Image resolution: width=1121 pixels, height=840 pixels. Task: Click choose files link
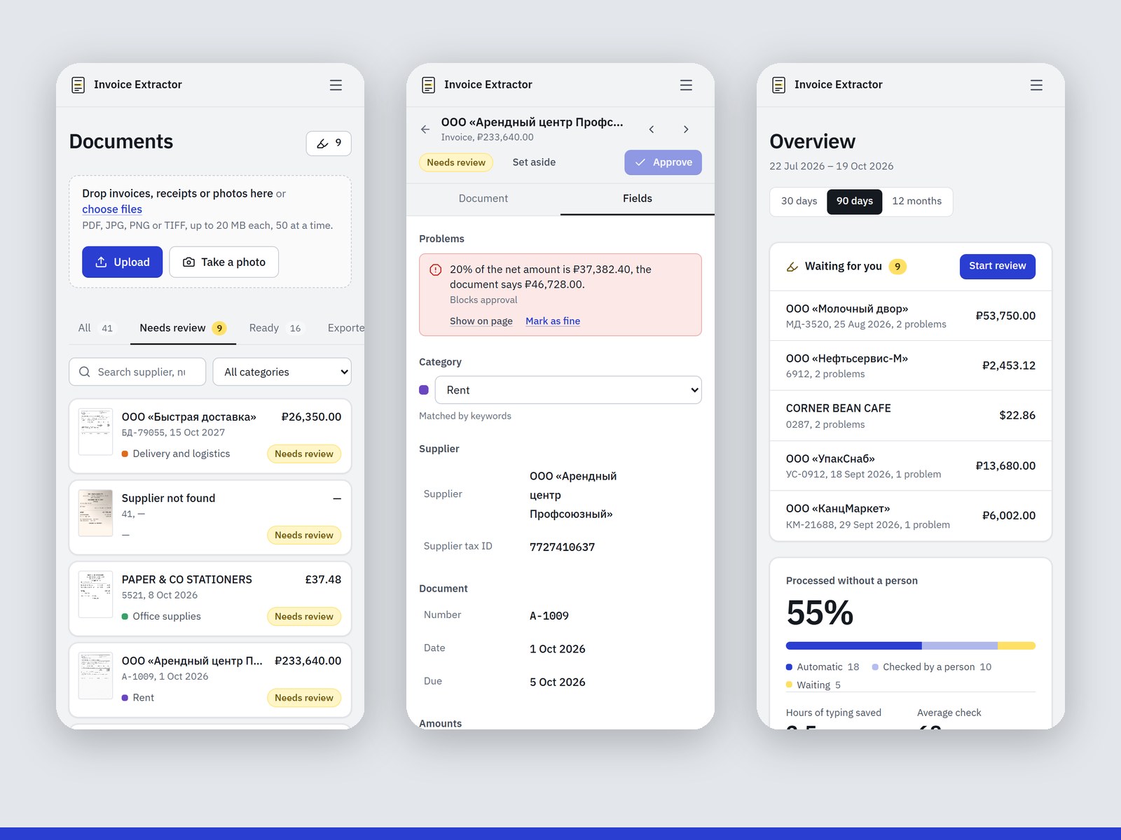tap(112, 209)
